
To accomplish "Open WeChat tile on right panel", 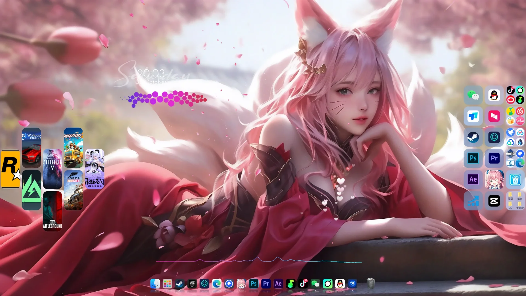I will [x=473, y=95].
